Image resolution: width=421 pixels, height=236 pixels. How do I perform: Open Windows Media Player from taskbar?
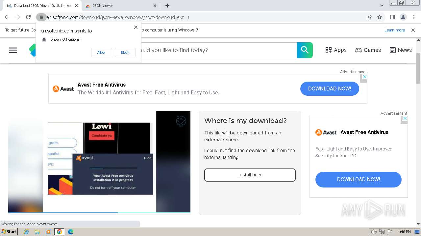[x=48, y=232]
